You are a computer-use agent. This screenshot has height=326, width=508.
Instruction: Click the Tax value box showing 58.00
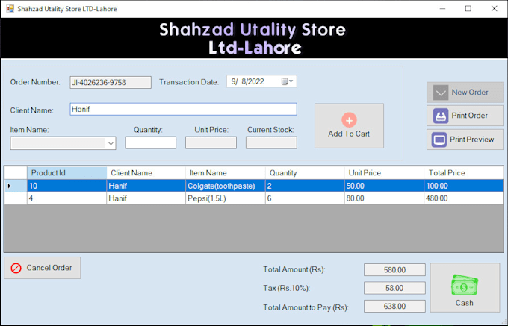(394, 288)
